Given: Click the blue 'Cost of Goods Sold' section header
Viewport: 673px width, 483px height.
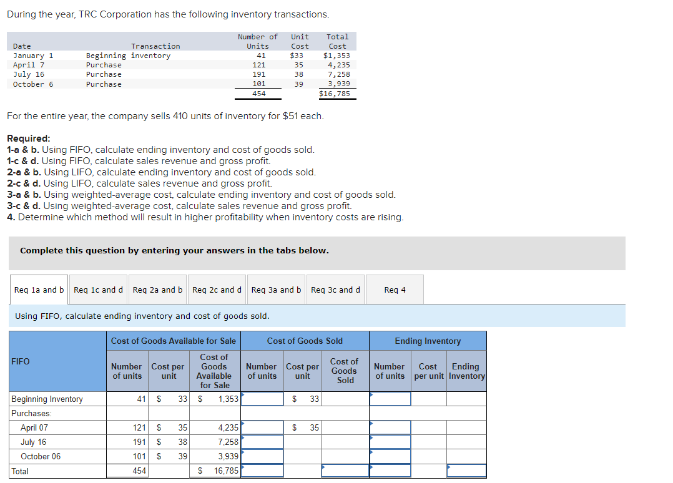Looking at the screenshot, I should (x=305, y=341).
